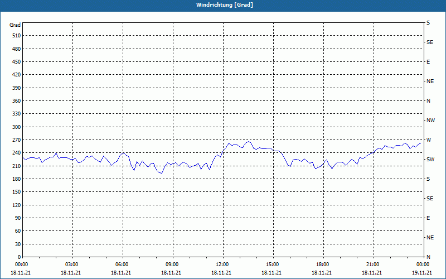Click the 60 y-axis value
Viewport: 446px width, 279px height.
[x=18, y=231]
